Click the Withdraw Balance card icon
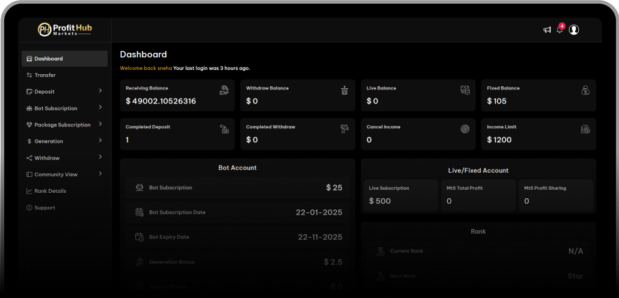The height and width of the screenshot is (298, 619). tap(344, 90)
